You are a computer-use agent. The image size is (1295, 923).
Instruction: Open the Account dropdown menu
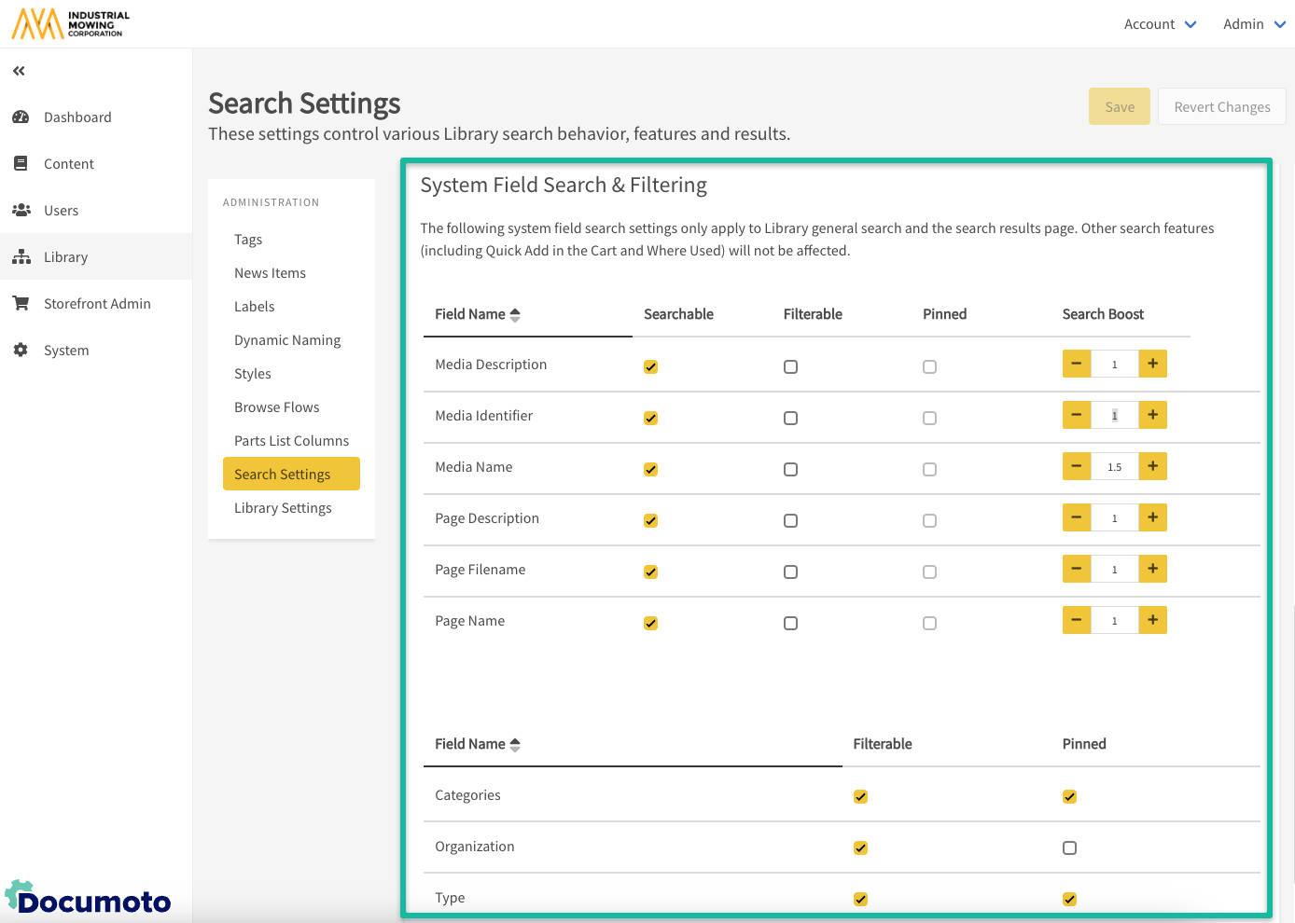click(x=1160, y=24)
